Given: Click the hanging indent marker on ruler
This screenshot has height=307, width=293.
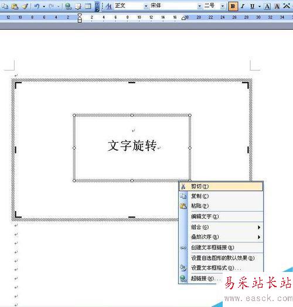Looking at the screenshot, I should pos(80,19).
